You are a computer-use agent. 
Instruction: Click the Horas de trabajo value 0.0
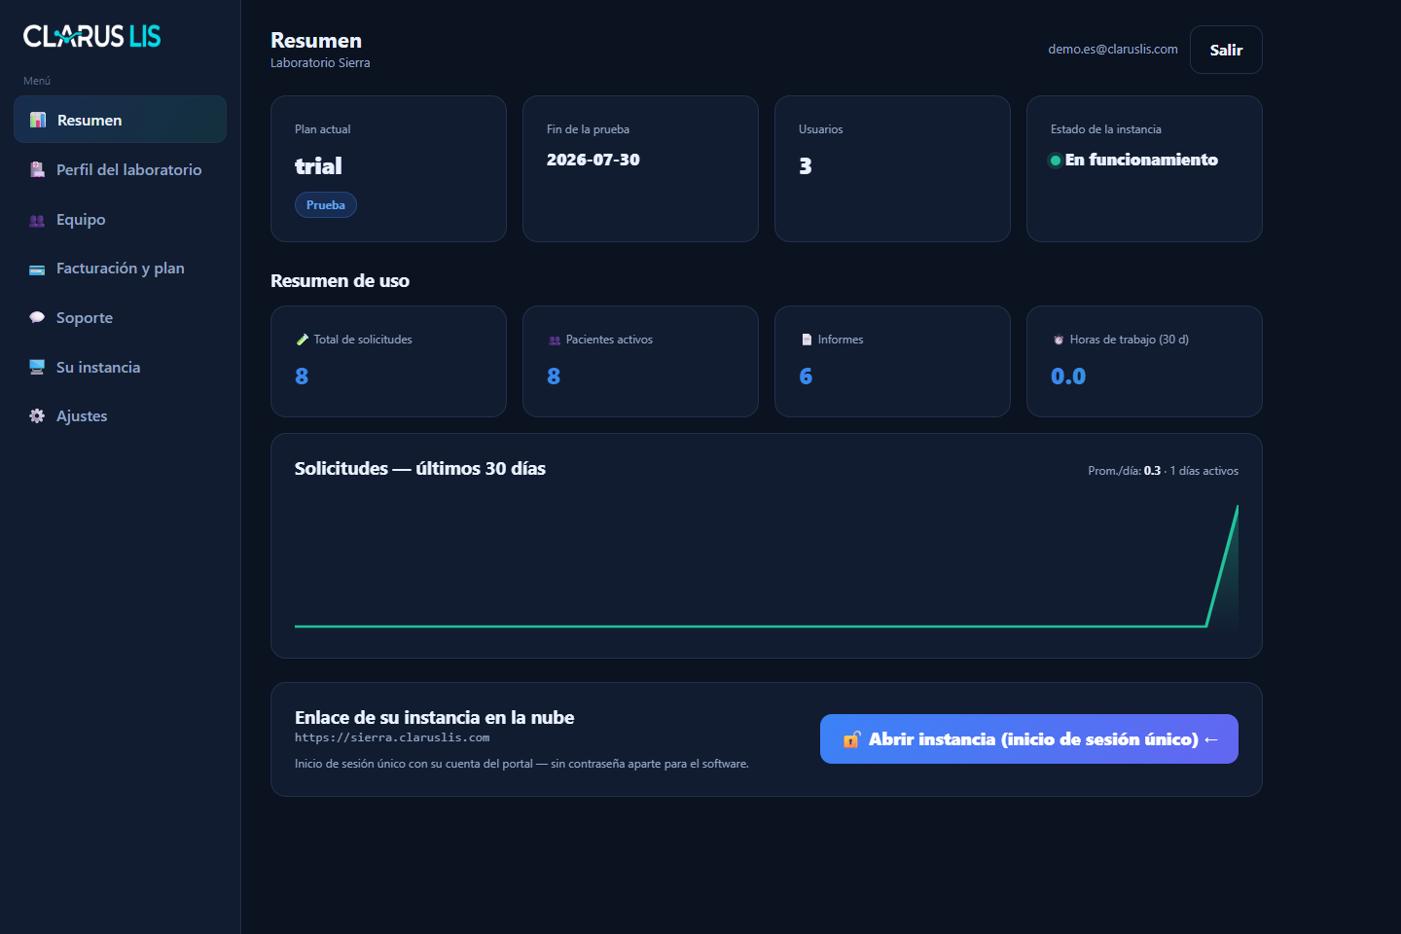coord(1068,377)
